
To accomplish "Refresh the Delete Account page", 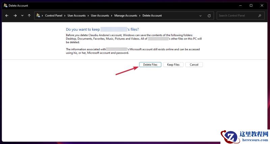I will (209, 16).
